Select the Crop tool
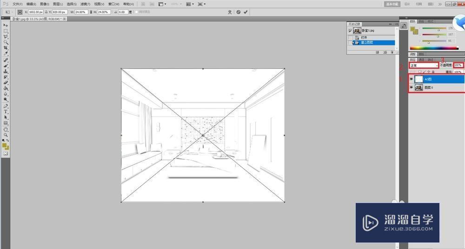The image size is (465, 249). coord(5,48)
